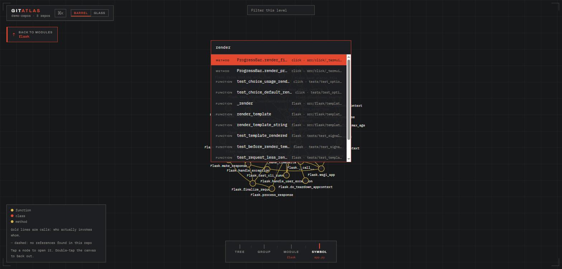This screenshot has width=562, height=269.
Task: Switch to BARREL view mode
Action: [x=81, y=13]
